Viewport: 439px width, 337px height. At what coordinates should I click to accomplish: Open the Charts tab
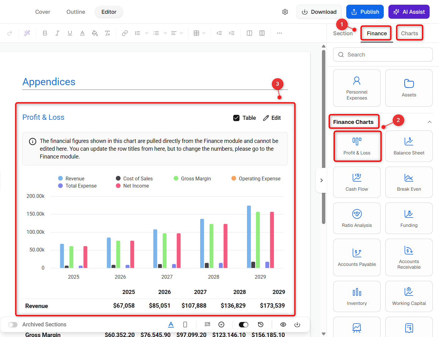(410, 33)
